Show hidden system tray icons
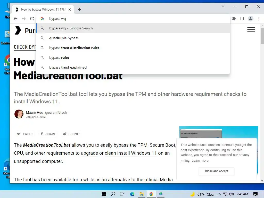Screen dimensions: 264x198 click(x=219, y=194)
